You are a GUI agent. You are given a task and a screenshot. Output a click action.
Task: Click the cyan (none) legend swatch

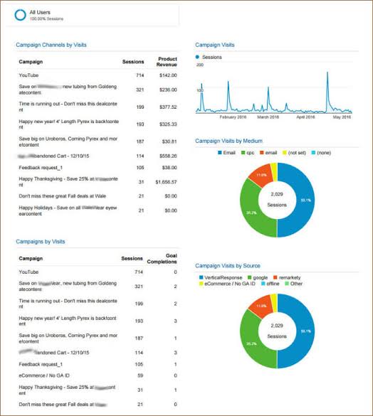tap(313, 153)
